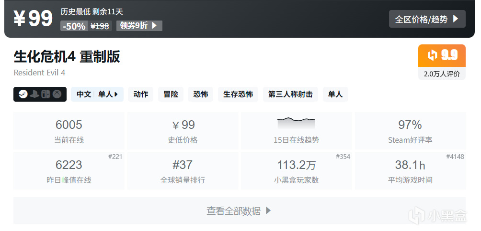Image resolution: width=481 pixels, height=231 pixels.
Task: Select the PlayStation platform icon
Action: 34,94
